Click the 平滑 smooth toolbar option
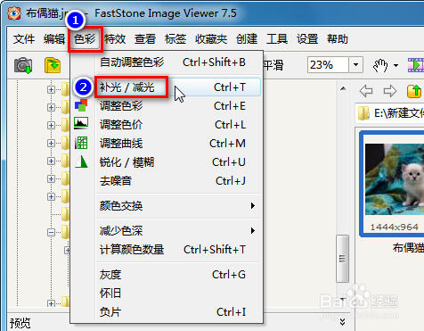Image resolution: width=424 pixels, height=331 pixels. pyautogui.click(x=273, y=65)
